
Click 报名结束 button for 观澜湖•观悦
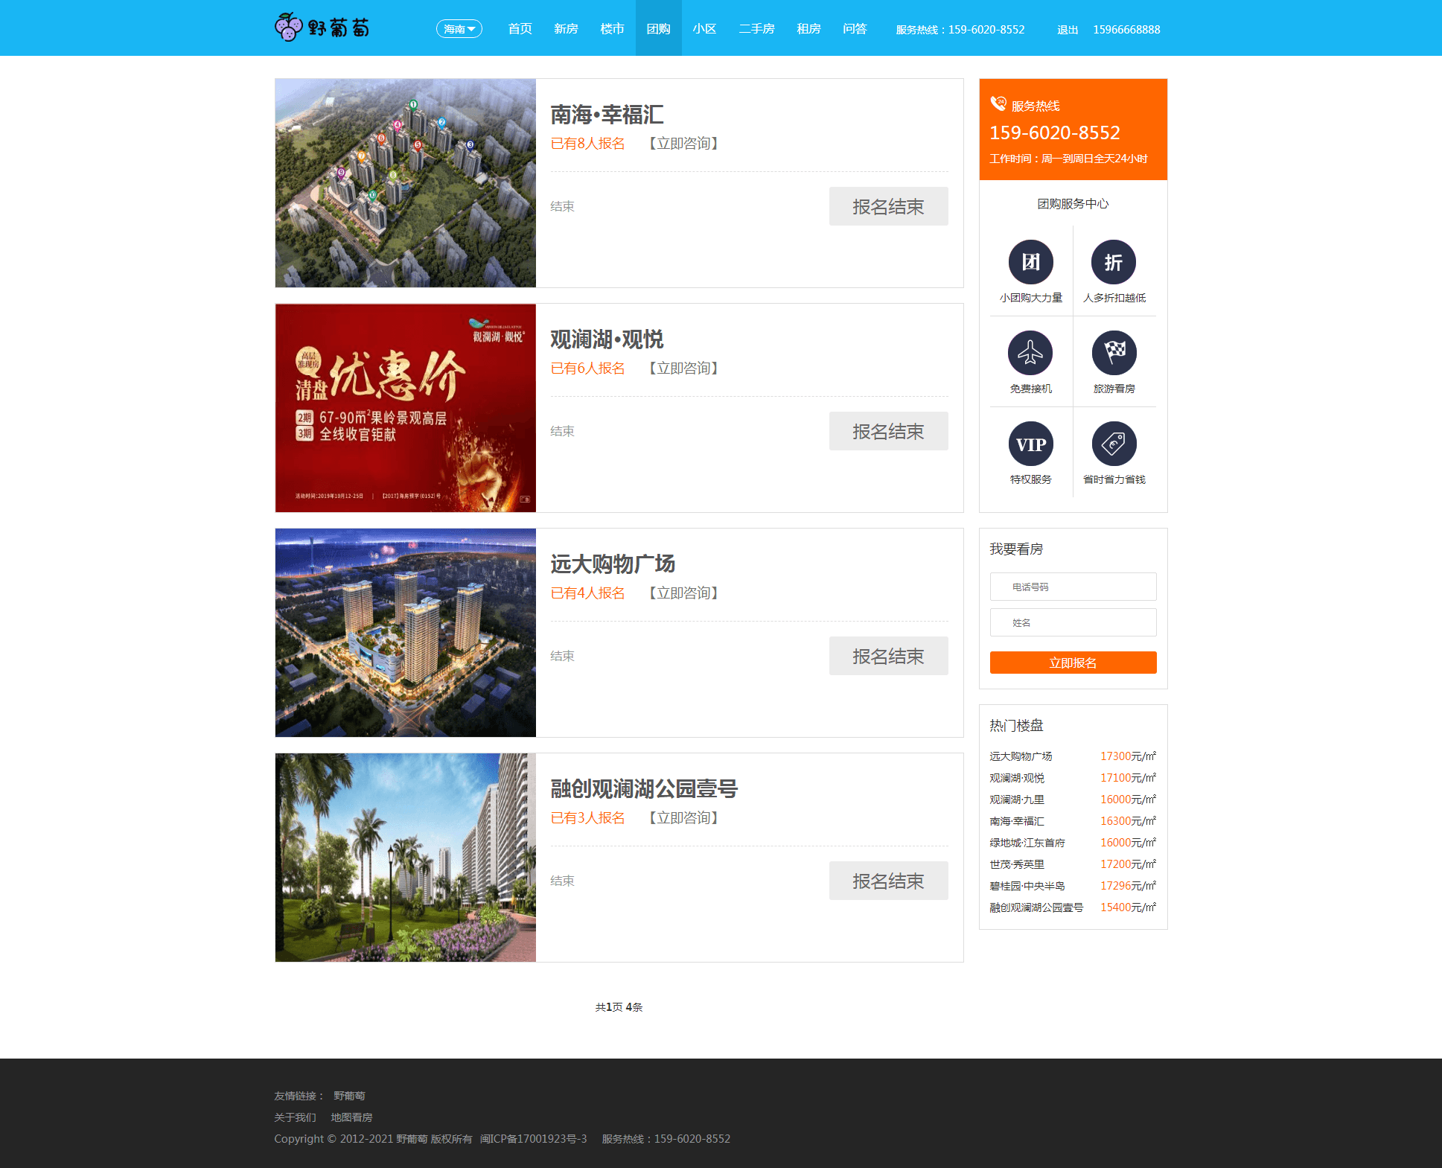pos(889,431)
